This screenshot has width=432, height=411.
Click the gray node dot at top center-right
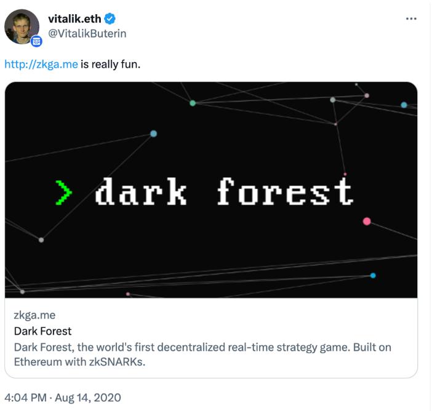click(x=333, y=100)
